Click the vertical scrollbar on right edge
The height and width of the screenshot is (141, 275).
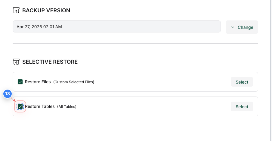(271, 70)
